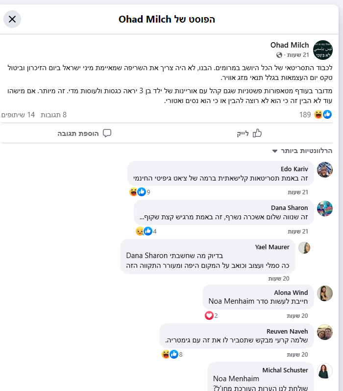Open the post's reaction emoji summary
The width and height of the screenshot is (343, 391).
click(x=322, y=115)
